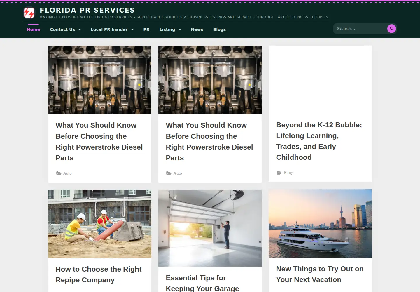
Task: Click the Blogs category link under K-12 article
Action: coord(288,173)
